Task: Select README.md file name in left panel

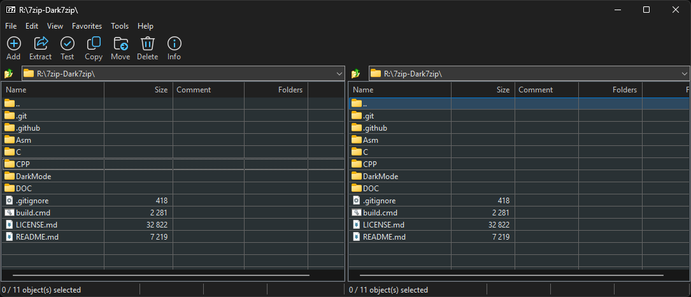Action: 37,236
